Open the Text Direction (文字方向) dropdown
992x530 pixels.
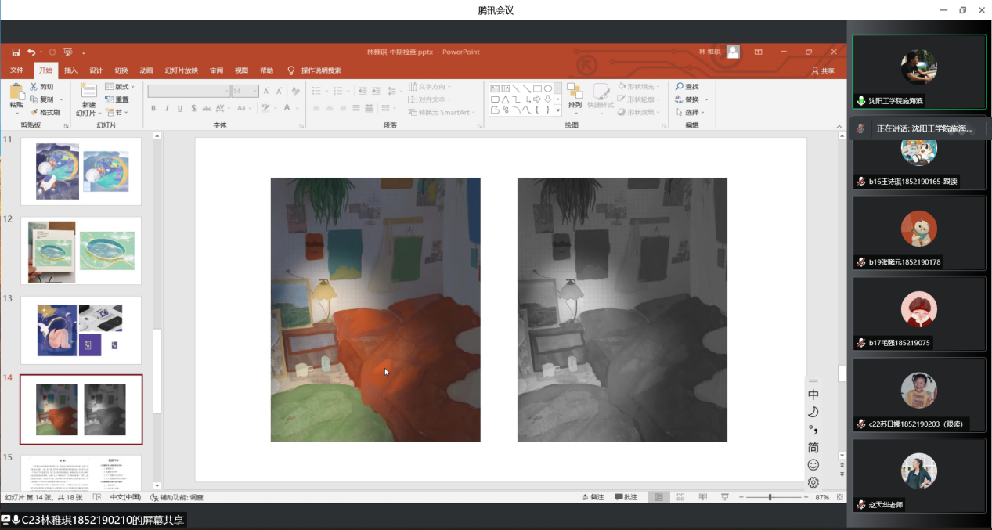[430, 87]
